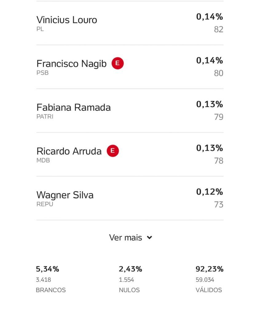Click the 92,23% Válidos percentage
The height and width of the screenshot is (315, 260).
pyautogui.click(x=209, y=269)
